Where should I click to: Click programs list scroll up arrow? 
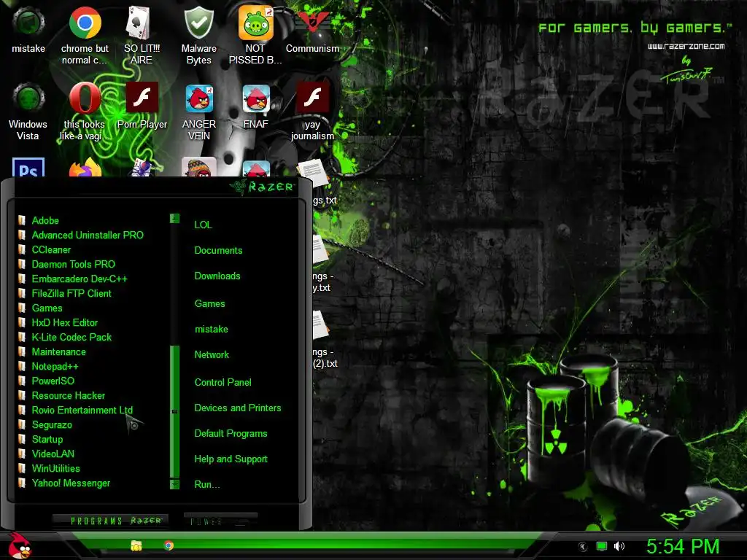point(174,219)
